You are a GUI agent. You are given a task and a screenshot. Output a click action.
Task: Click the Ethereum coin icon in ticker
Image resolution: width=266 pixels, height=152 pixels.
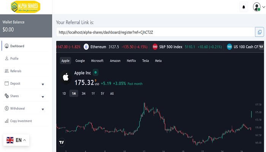pyautogui.click(x=86, y=47)
